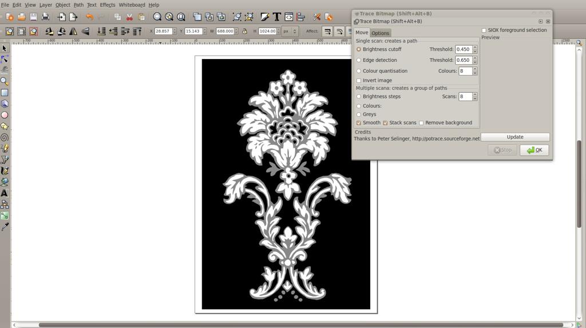This screenshot has height=328, width=586.
Task: Increase the Brightness cutoff threshold stepper
Action: tap(475, 48)
